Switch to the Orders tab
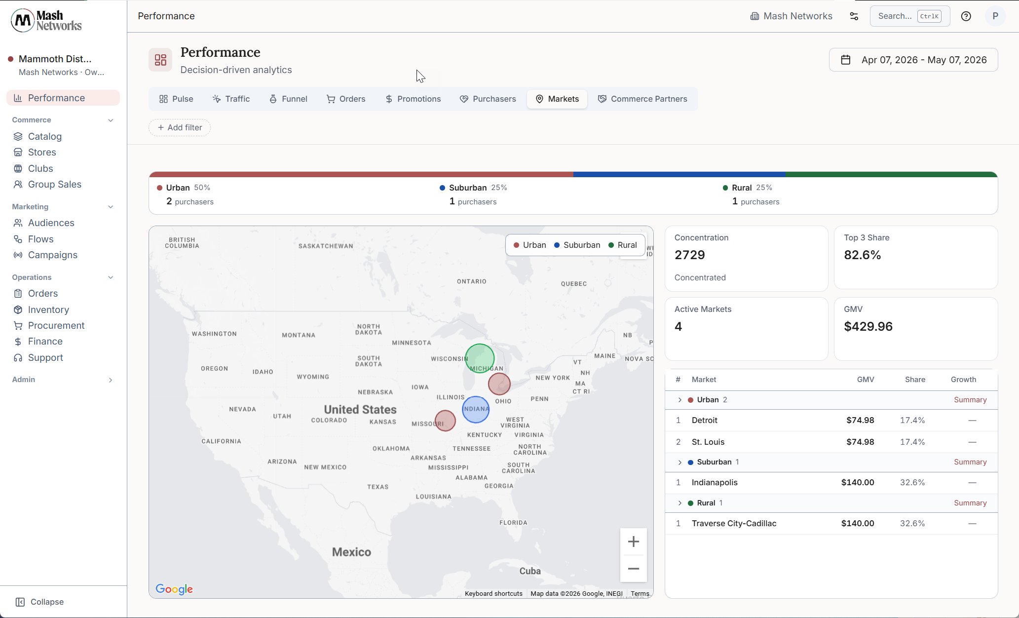This screenshot has height=618, width=1019. point(346,99)
